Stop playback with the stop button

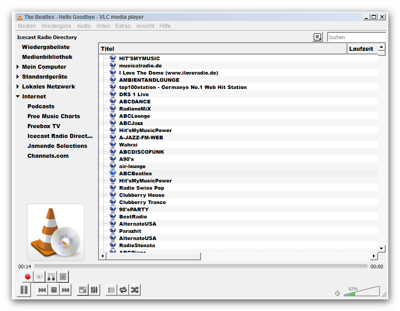click(54, 290)
